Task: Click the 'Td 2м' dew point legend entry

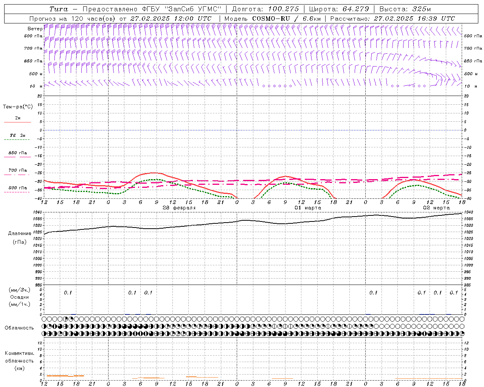Action: [x=18, y=135]
